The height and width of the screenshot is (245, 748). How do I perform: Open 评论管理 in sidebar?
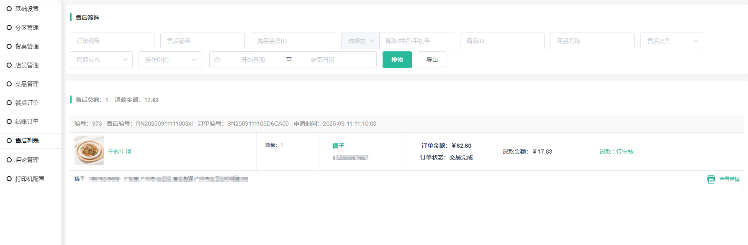tap(27, 160)
